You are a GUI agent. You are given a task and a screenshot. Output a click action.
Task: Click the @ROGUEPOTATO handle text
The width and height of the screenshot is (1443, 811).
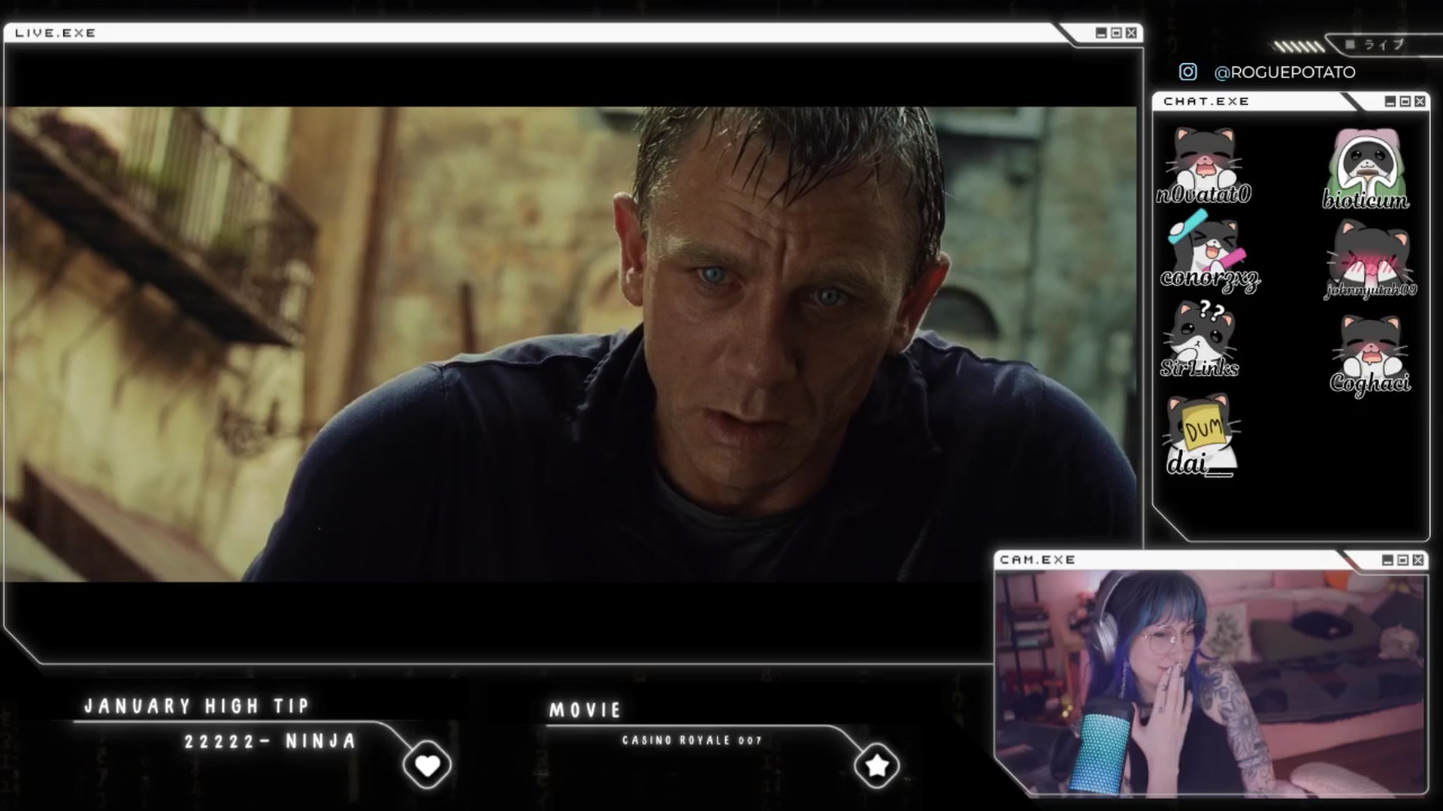pyautogui.click(x=1285, y=72)
